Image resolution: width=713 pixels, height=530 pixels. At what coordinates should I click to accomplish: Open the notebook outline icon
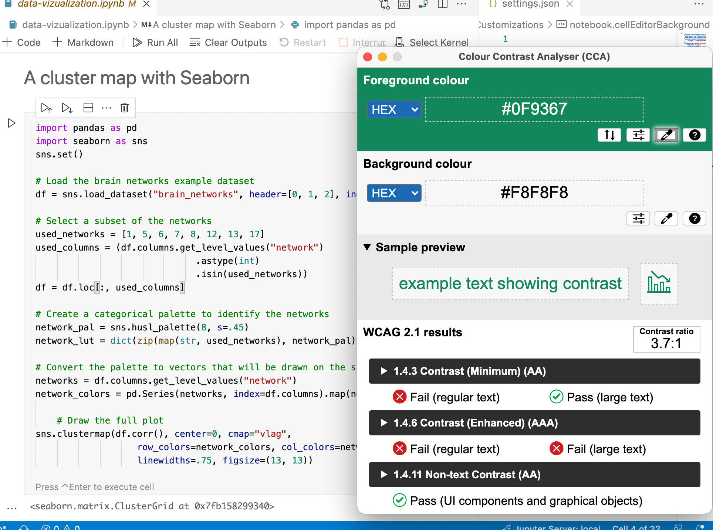tap(422, 5)
